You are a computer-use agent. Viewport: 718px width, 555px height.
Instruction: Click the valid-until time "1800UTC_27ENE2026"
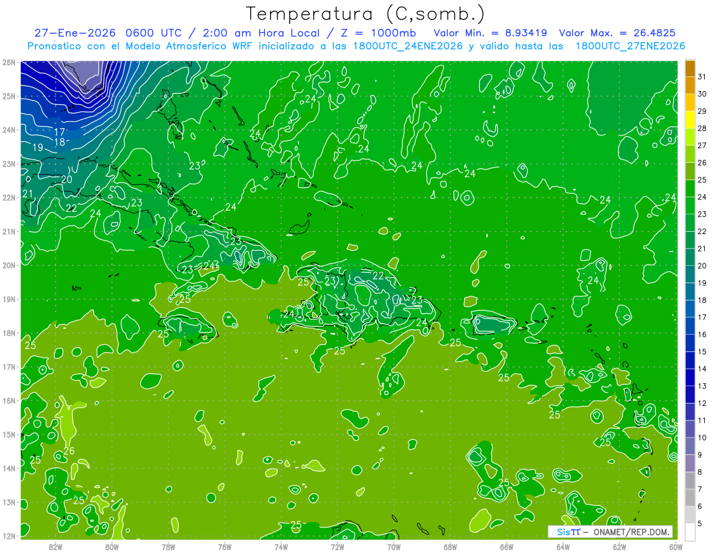[630, 46]
